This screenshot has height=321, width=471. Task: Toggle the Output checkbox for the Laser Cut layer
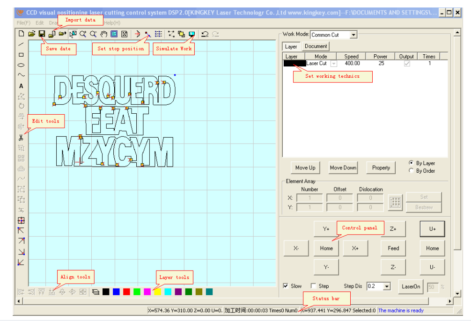pos(407,63)
